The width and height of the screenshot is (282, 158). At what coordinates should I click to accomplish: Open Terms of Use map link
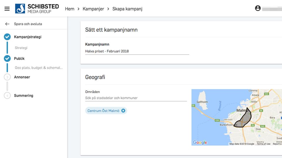tap(263, 144)
